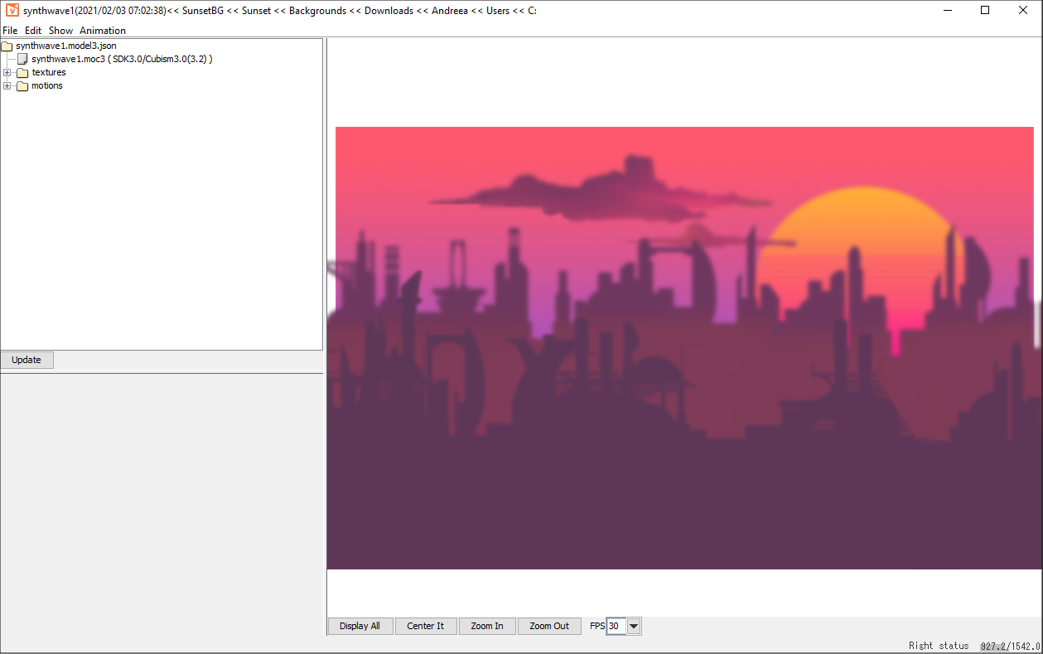
Task: Open the File menu
Action: click(x=10, y=31)
